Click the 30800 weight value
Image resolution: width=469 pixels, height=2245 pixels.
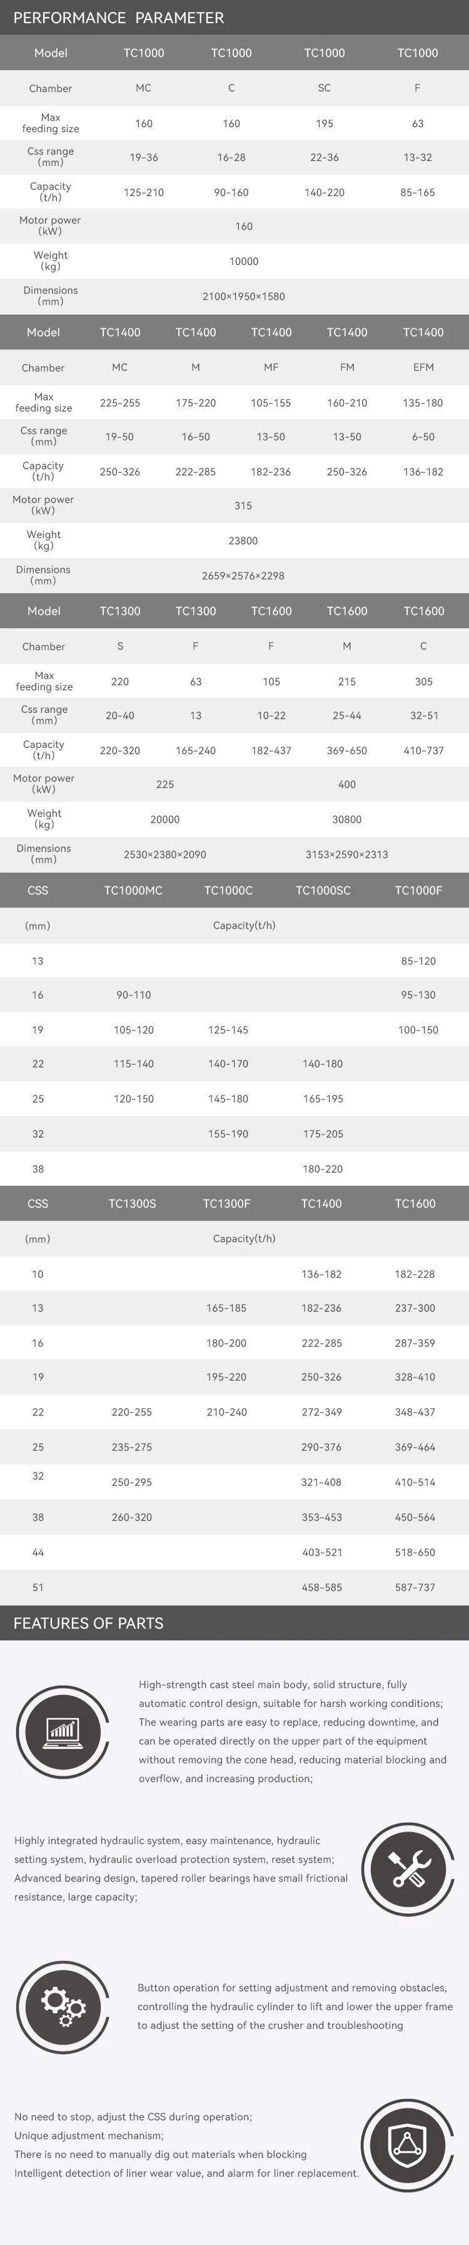[346, 819]
